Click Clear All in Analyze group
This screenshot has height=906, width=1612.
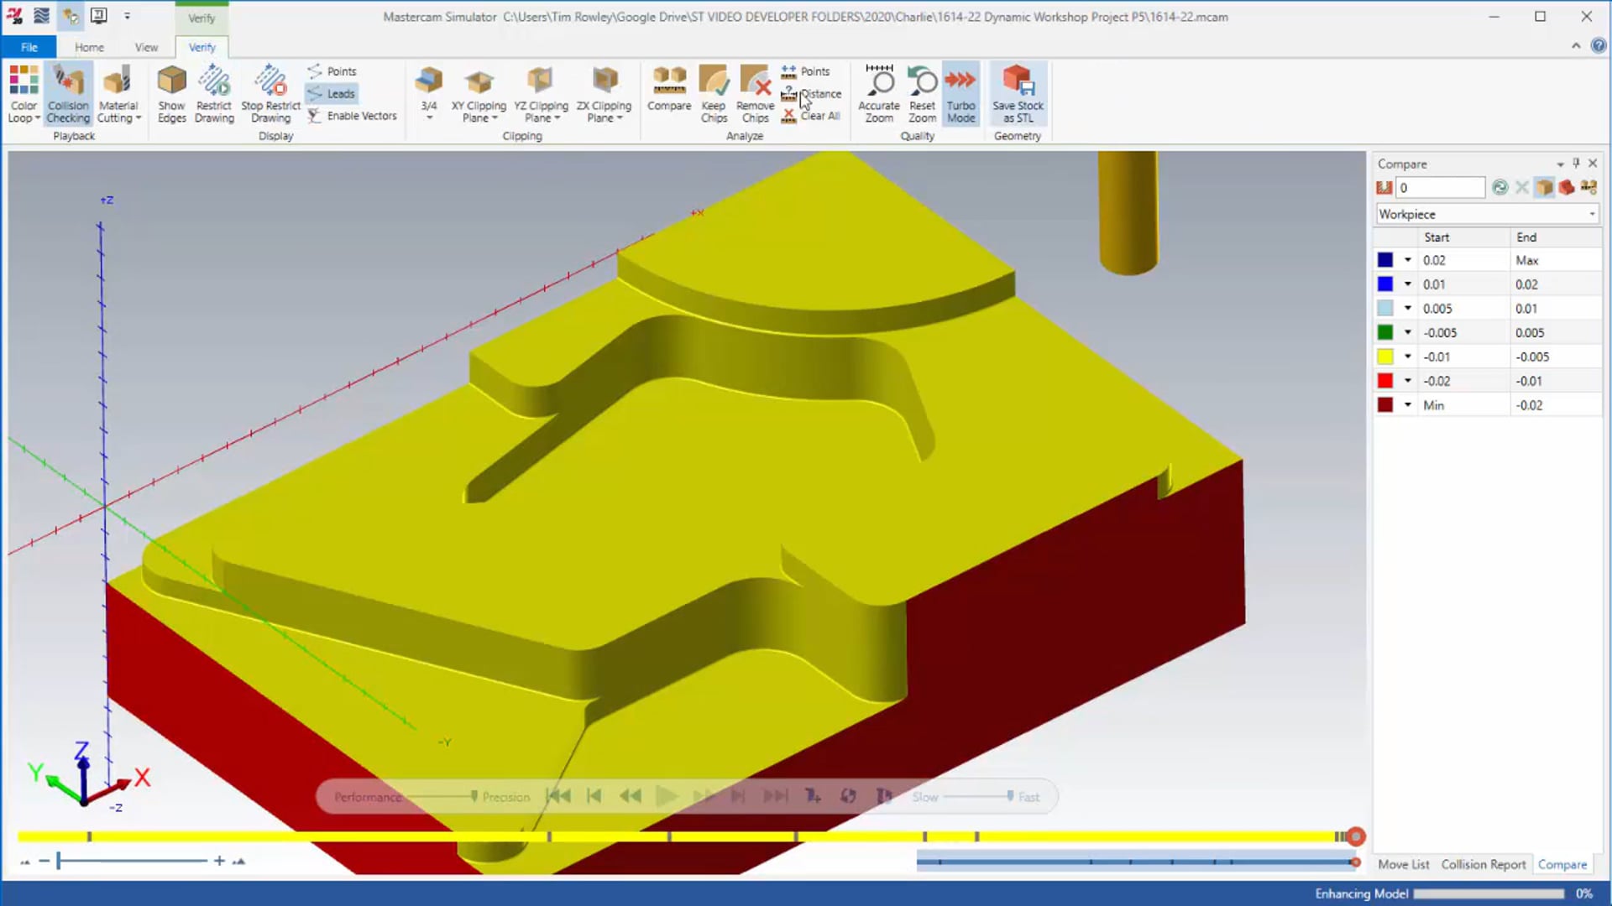pyautogui.click(x=810, y=116)
